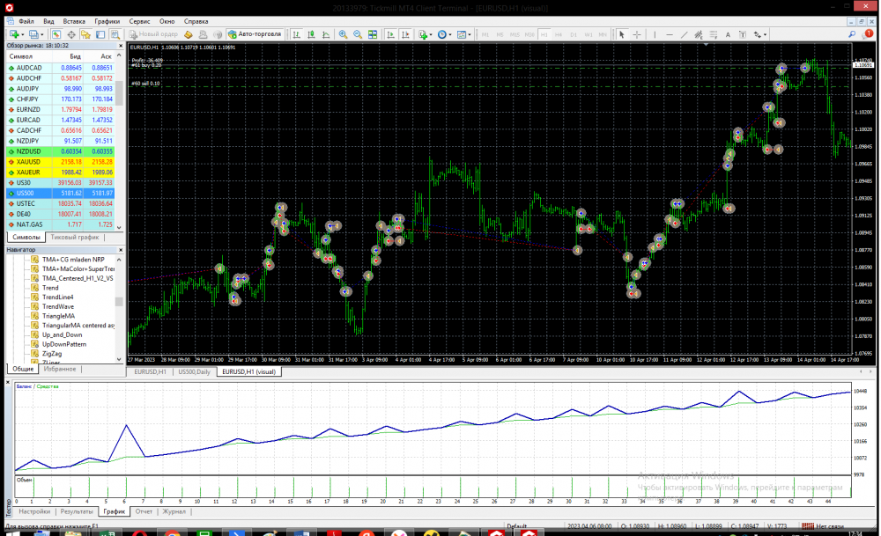Open the Сервис menu
Screen dimensions: 881x536
[139, 20]
